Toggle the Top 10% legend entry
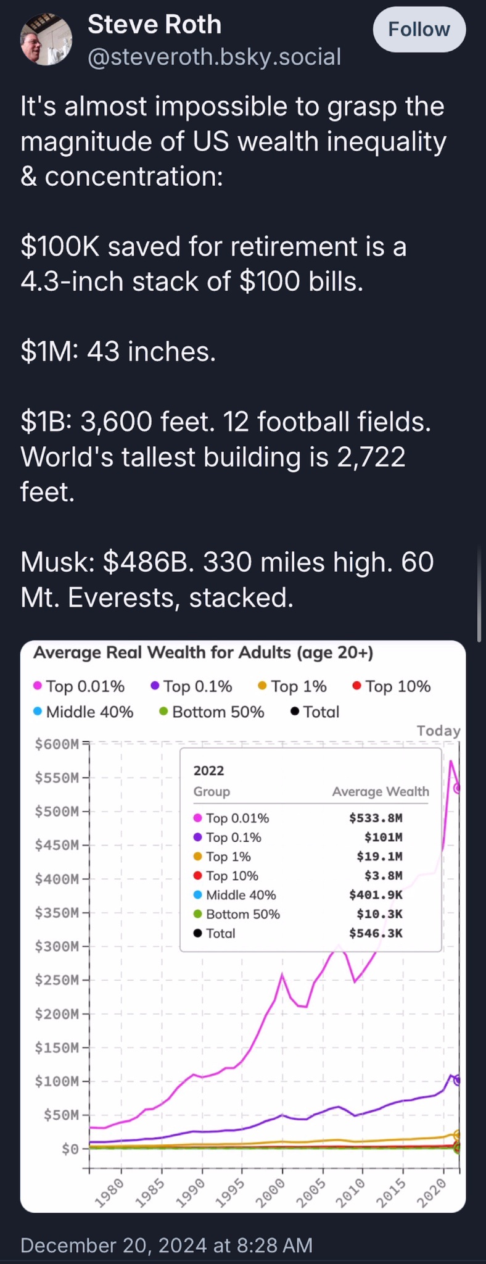 pyautogui.click(x=391, y=686)
